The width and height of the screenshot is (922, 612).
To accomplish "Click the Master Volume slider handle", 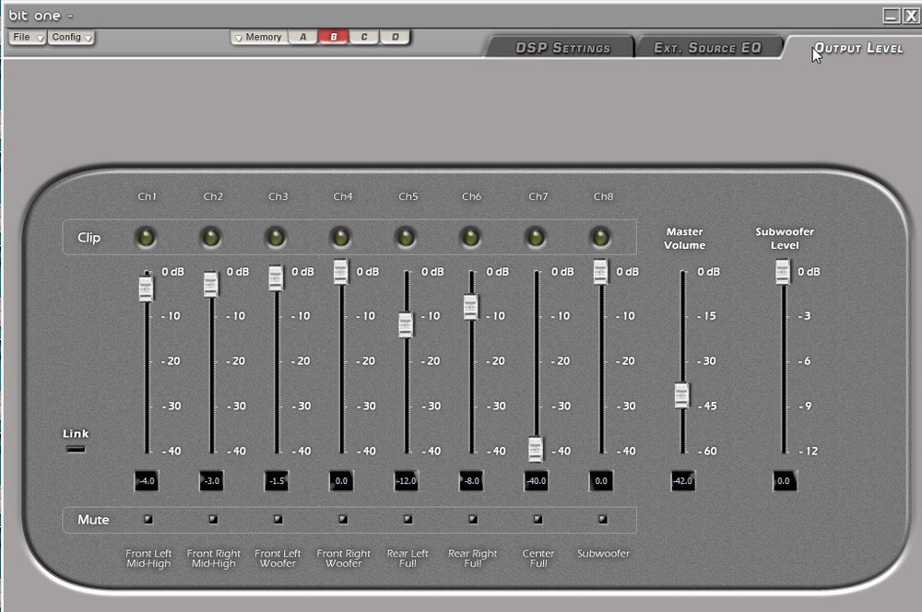I will [681, 395].
